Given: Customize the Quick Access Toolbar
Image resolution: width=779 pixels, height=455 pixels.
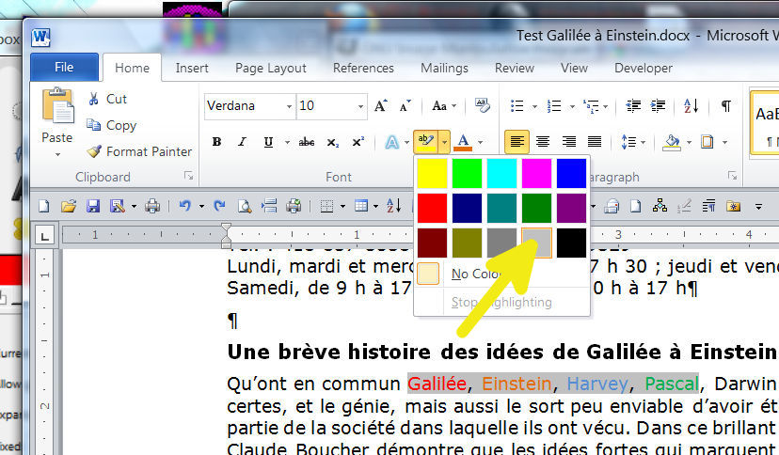Looking at the screenshot, I should [x=758, y=207].
